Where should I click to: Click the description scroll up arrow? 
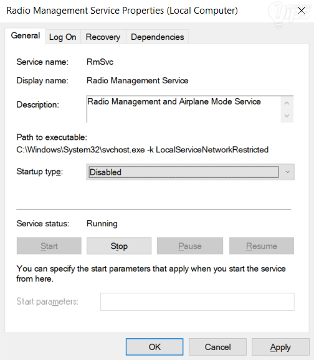click(287, 103)
